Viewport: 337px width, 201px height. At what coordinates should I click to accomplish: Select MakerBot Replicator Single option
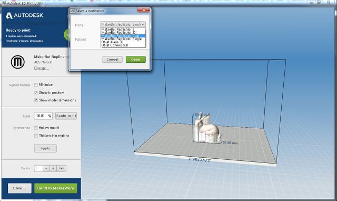(123, 39)
